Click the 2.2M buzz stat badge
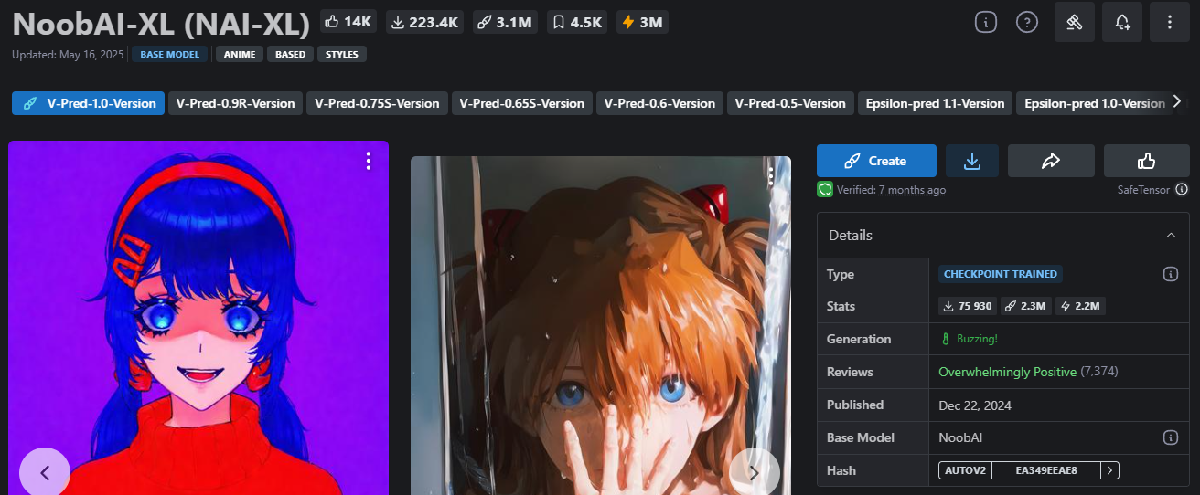 coord(1080,306)
